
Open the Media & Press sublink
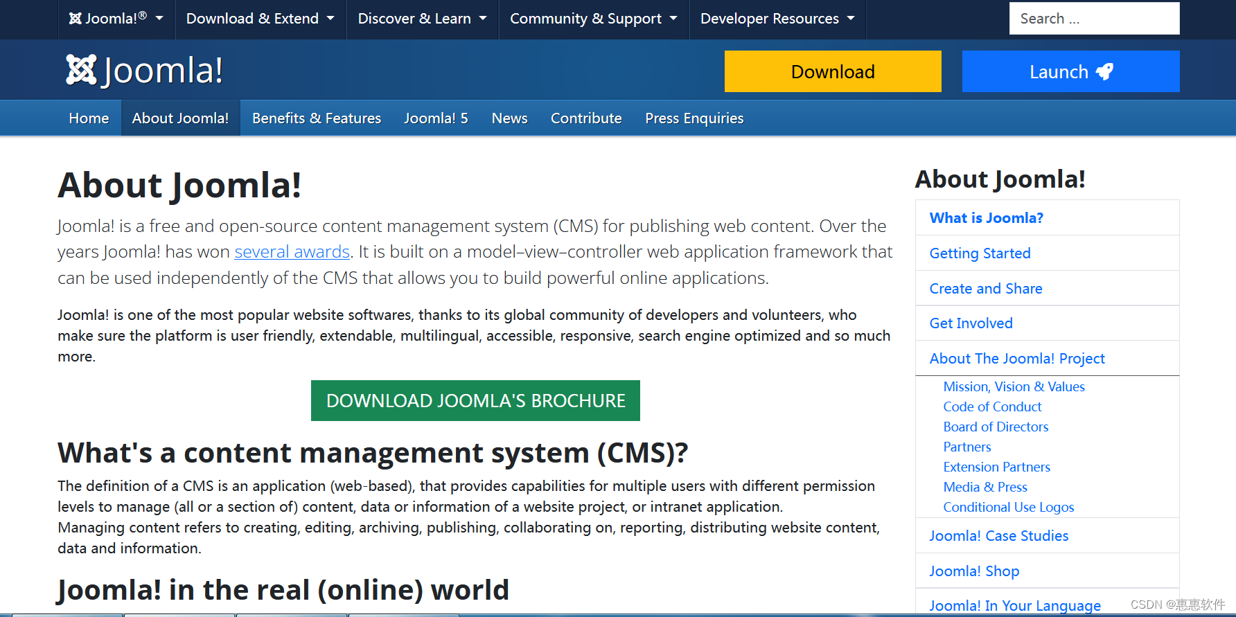point(985,488)
